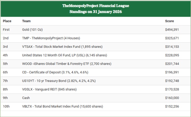Click the $228,095 score value
This screenshot has height=117, width=191.
pos(172,55)
